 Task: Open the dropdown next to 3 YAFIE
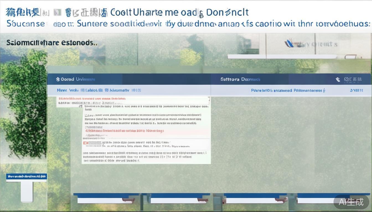pos(364,90)
